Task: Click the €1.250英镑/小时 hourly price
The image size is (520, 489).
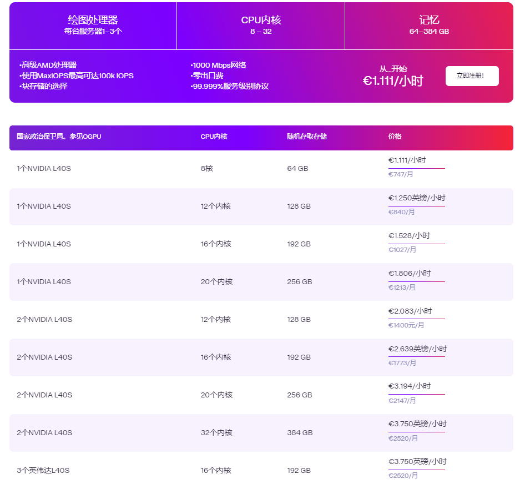Action: click(x=416, y=198)
